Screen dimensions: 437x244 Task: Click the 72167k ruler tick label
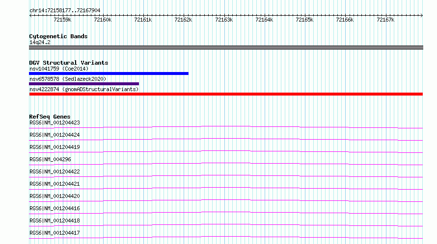point(385,20)
